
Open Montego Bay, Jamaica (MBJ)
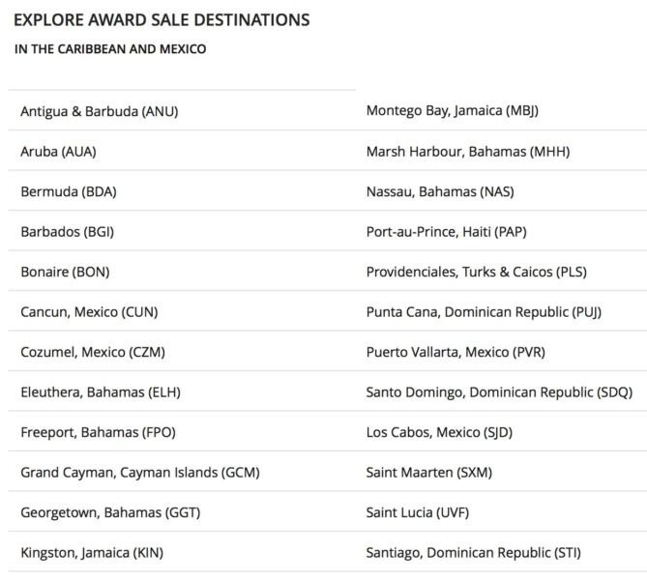coord(453,110)
